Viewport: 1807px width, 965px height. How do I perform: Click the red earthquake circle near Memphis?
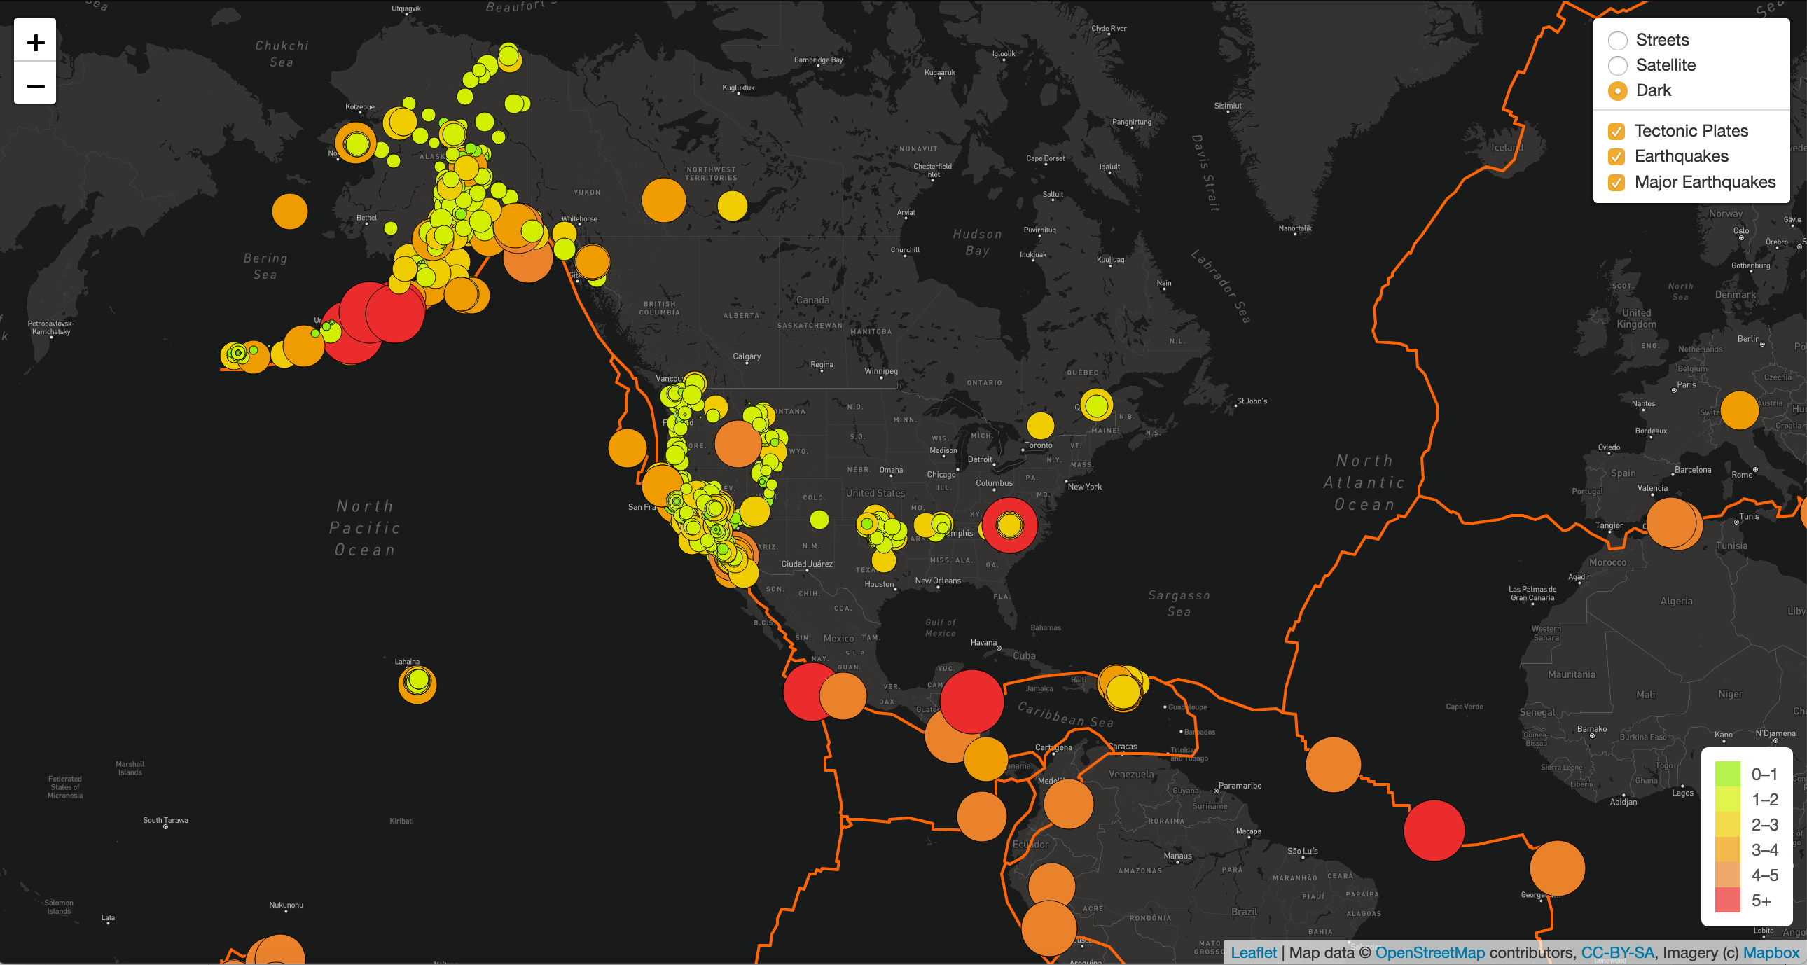[x=1010, y=526]
